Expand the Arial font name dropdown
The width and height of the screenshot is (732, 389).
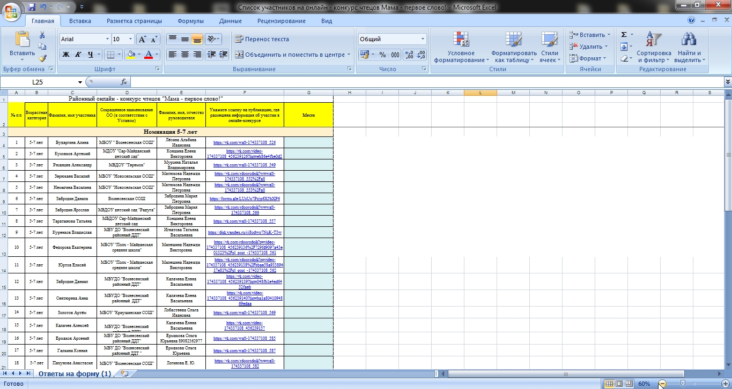tap(106, 39)
